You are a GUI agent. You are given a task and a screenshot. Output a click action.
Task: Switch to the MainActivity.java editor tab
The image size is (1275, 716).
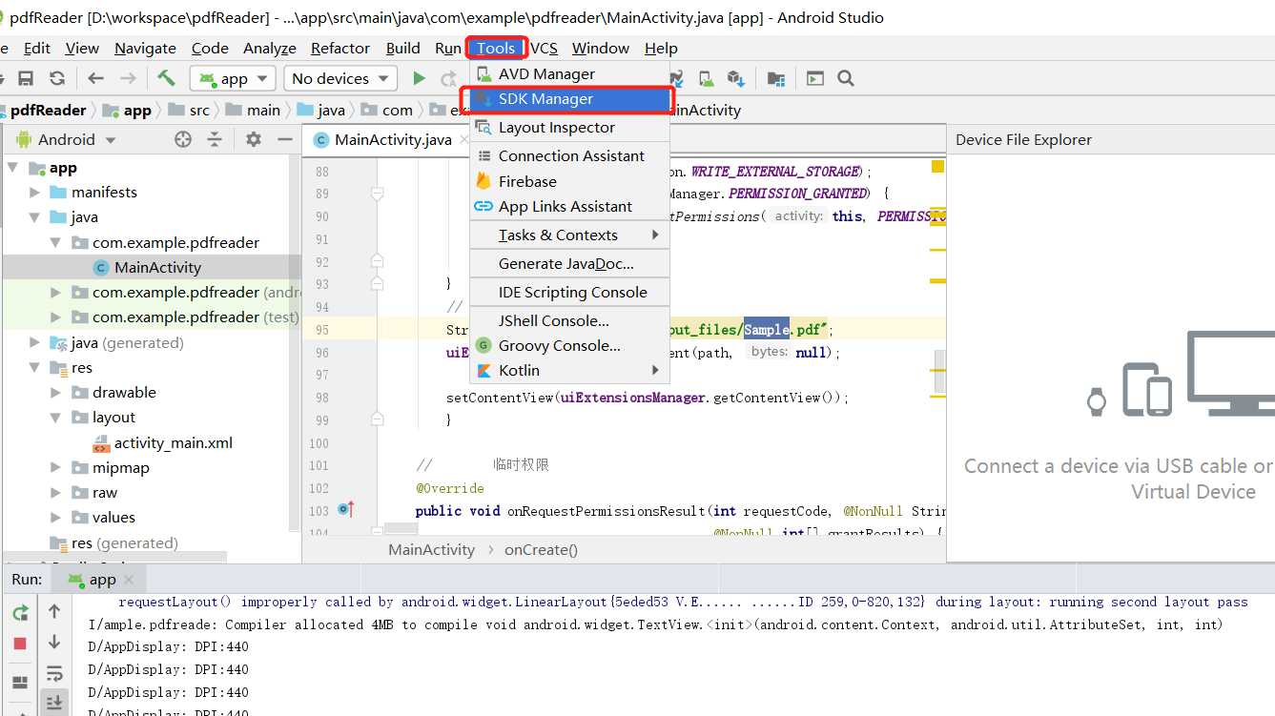point(392,139)
